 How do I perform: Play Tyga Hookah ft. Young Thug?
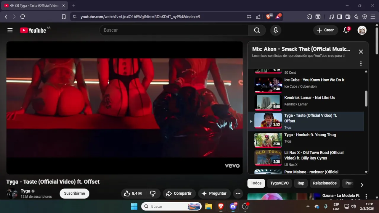click(x=306, y=140)
